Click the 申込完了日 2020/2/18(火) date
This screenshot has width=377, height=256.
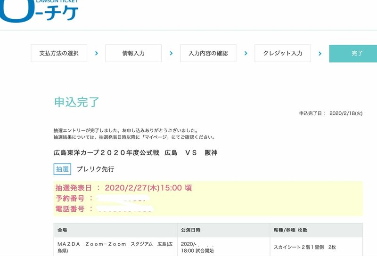click(x=331, y=113)
